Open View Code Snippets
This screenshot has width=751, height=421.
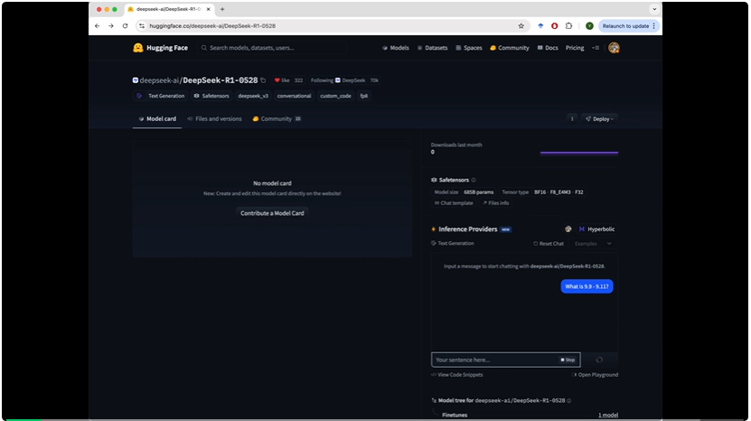tap(457, 375)
